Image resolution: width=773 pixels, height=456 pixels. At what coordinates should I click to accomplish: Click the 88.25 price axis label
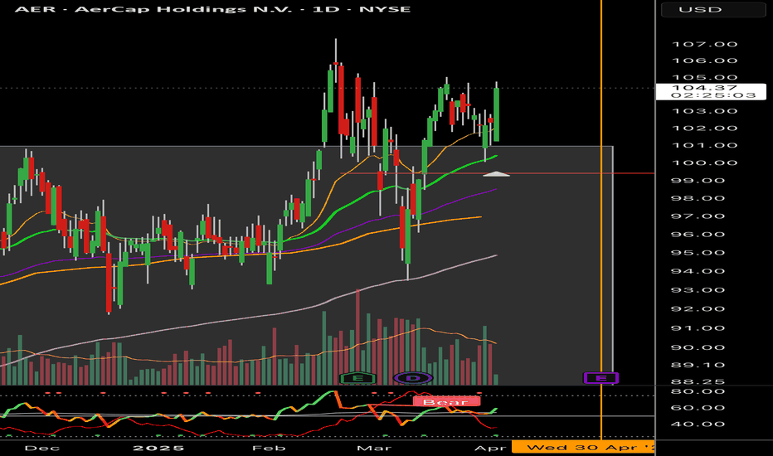click(698, 382)
